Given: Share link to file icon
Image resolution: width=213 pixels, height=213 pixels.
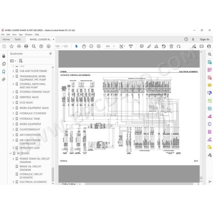Looking at the screenshot, I should point(194,47).
